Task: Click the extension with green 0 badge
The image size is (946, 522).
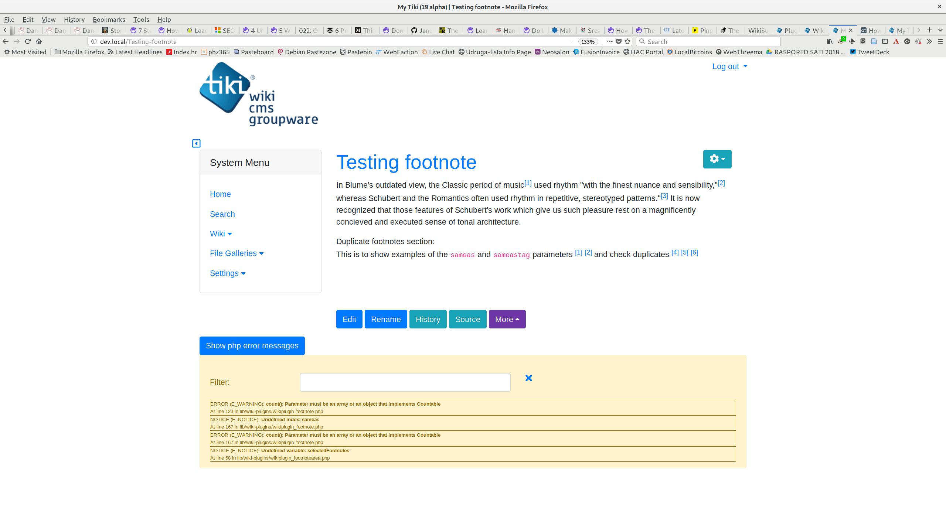Action: click(x=841, y=41)
